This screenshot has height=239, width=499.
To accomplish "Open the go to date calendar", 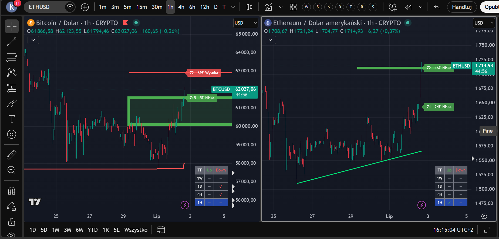I will 161,230.
